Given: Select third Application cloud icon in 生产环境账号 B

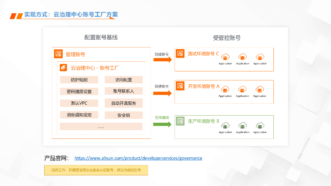Looking at the screenshot, I should 260,126.
